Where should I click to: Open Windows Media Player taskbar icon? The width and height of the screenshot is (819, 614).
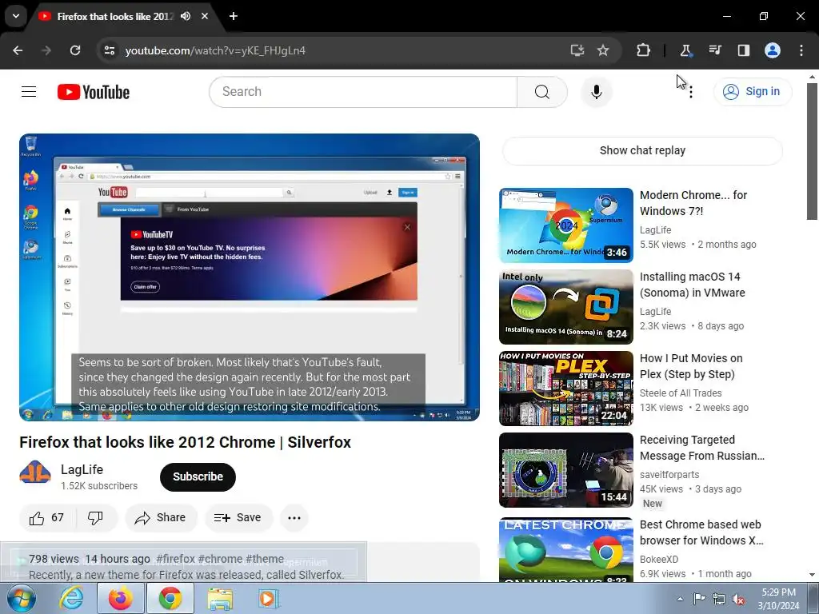point(269,598)
